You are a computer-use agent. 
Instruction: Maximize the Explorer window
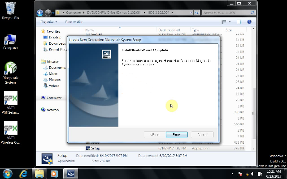click(x=239, y=3)
